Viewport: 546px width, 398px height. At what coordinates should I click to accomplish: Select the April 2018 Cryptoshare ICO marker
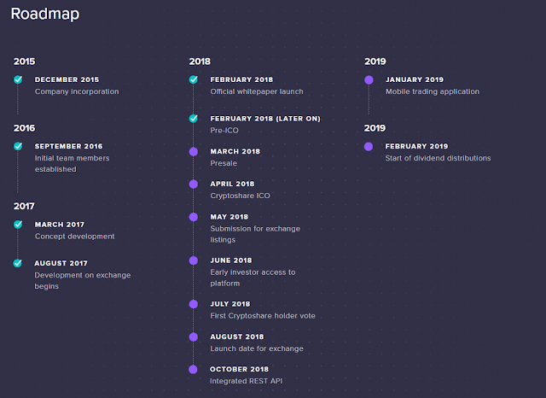(x=194, y=184)
